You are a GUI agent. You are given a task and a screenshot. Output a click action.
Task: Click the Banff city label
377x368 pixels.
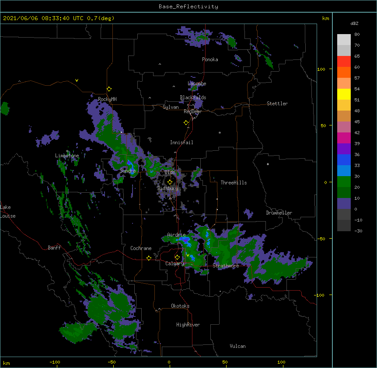[x=54, y=248]
